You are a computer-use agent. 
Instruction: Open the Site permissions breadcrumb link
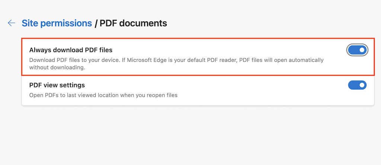point(57,23)
